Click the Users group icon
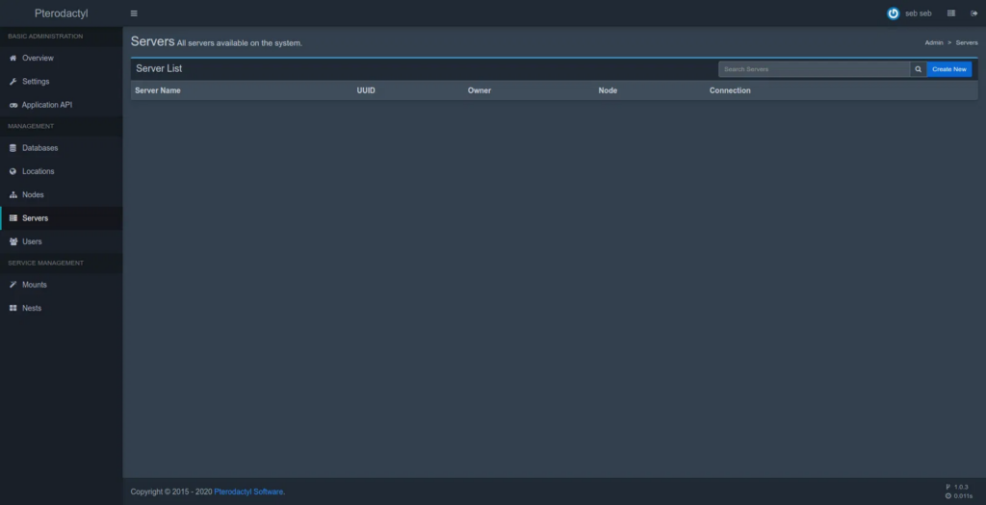The width and height of the screenshot is (986, 505). click(13, 241)
